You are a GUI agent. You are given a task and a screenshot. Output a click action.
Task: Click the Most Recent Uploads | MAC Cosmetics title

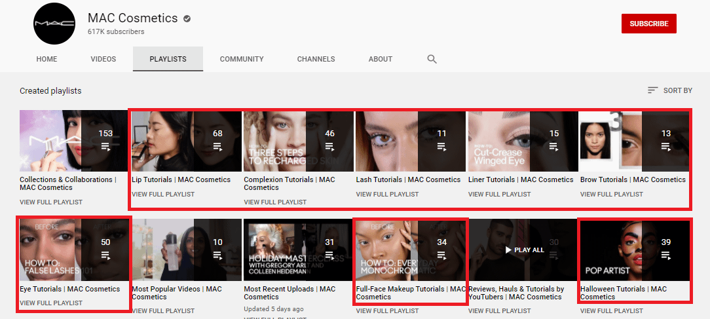[290, 293]
